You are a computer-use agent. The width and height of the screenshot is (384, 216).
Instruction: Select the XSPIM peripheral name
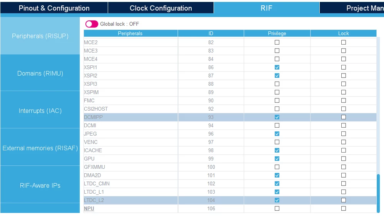(91, 92)
